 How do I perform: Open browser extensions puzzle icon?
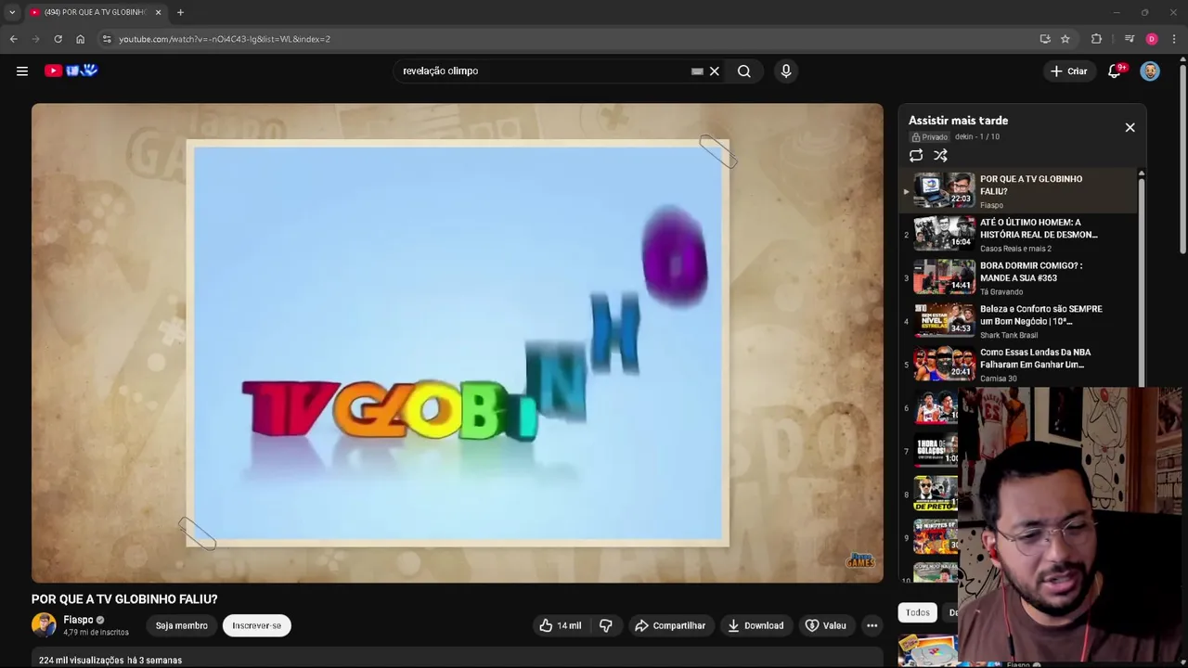[x=1096, y=39]
